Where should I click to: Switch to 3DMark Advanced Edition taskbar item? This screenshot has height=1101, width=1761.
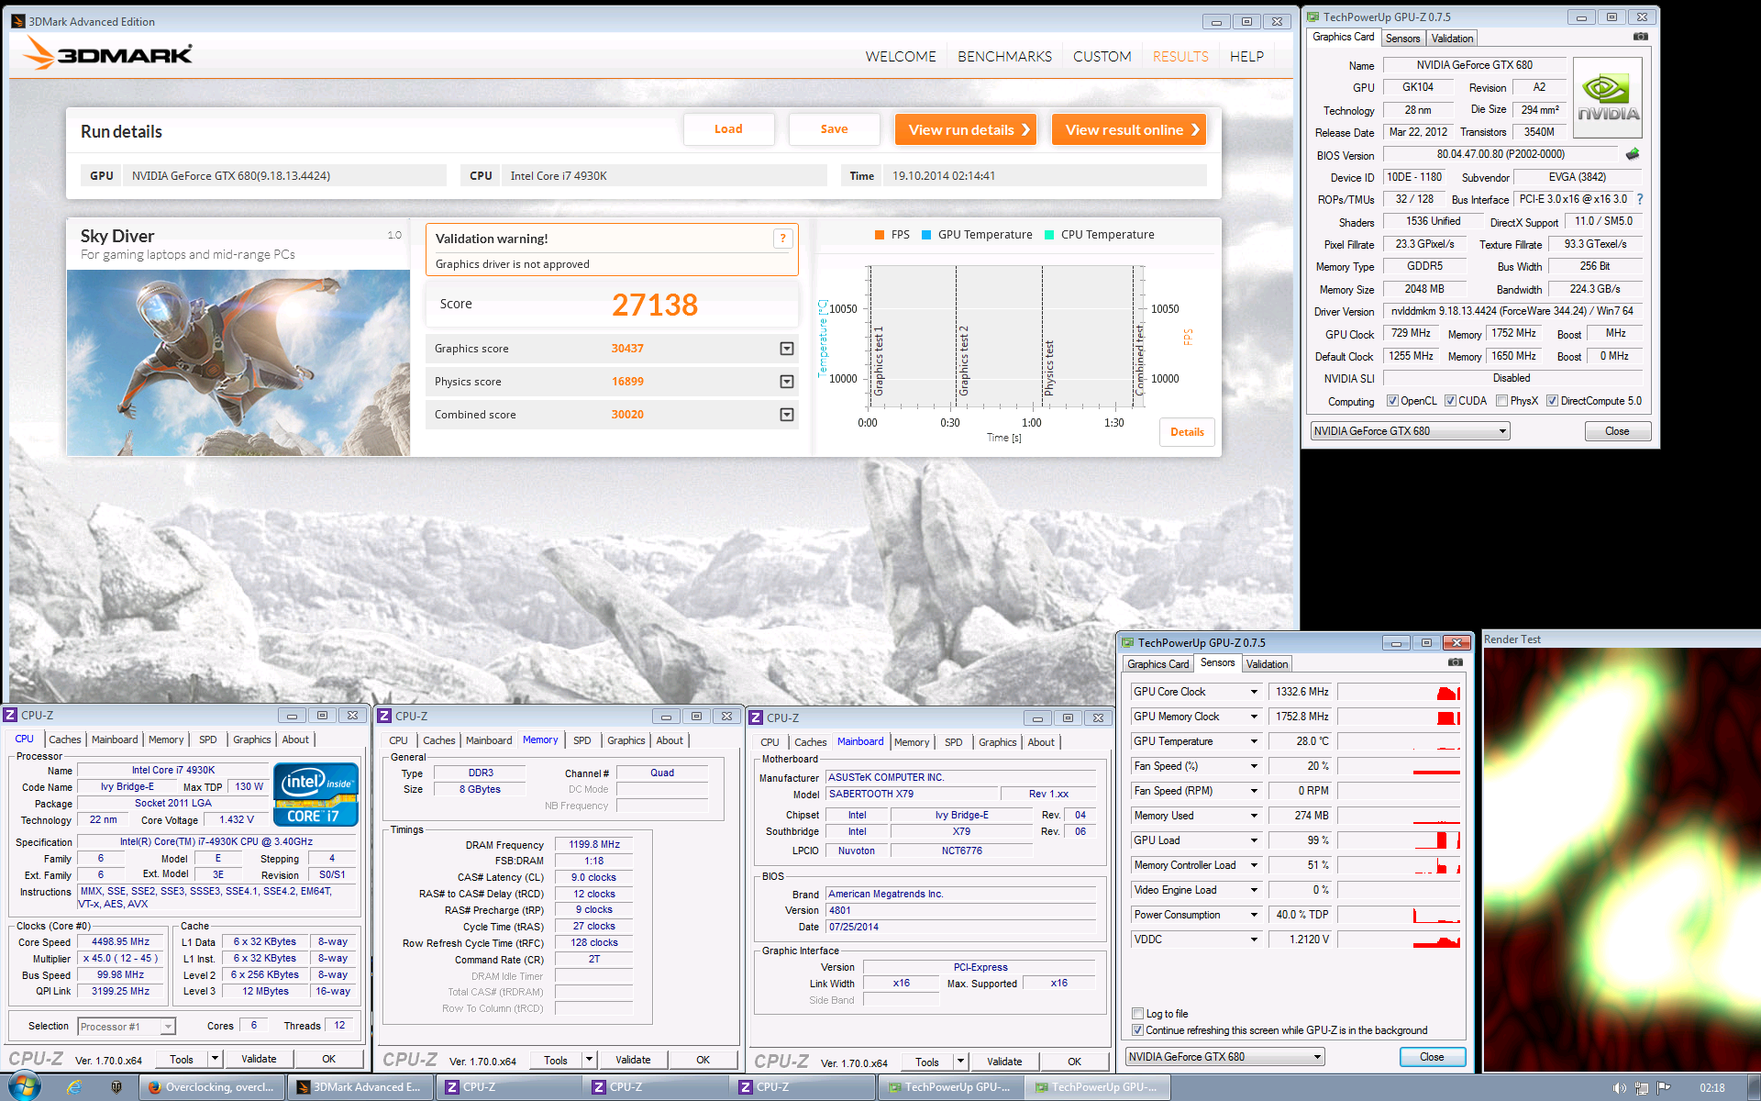click(x=360, y=1087)
